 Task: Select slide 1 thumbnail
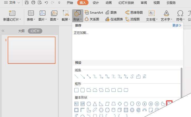pos(32,50)
